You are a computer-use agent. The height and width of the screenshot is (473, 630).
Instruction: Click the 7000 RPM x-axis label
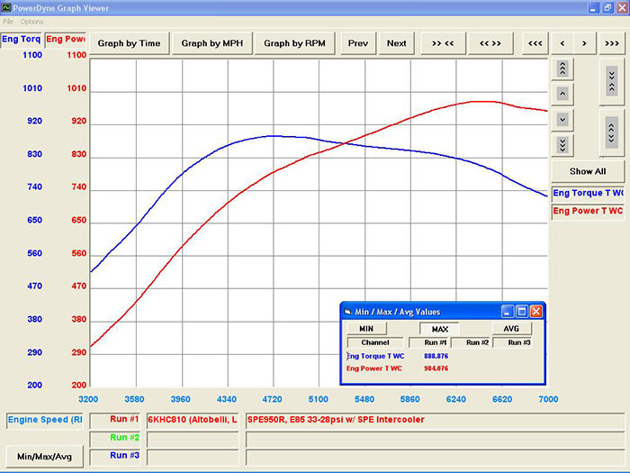point(548,399)
